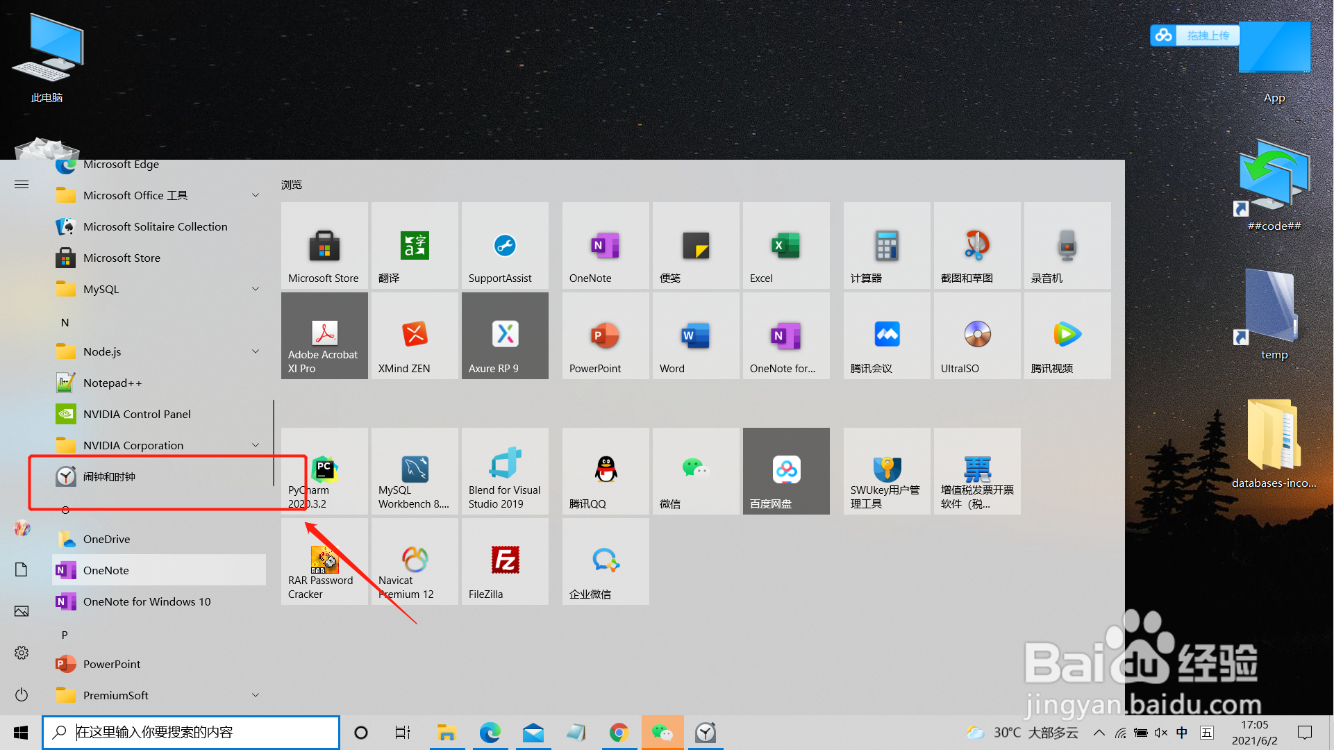This screenshot has width=1334, height=750.
Task: Open Pictures shortcut in Start sidebar
Action: pyautogui.click(x=22, y=611)
